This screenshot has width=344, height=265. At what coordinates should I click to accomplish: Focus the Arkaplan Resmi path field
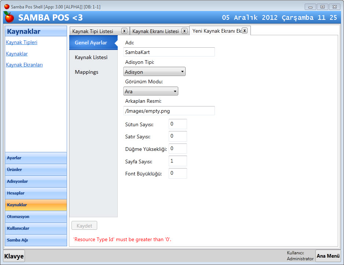(x=169, y=111)
